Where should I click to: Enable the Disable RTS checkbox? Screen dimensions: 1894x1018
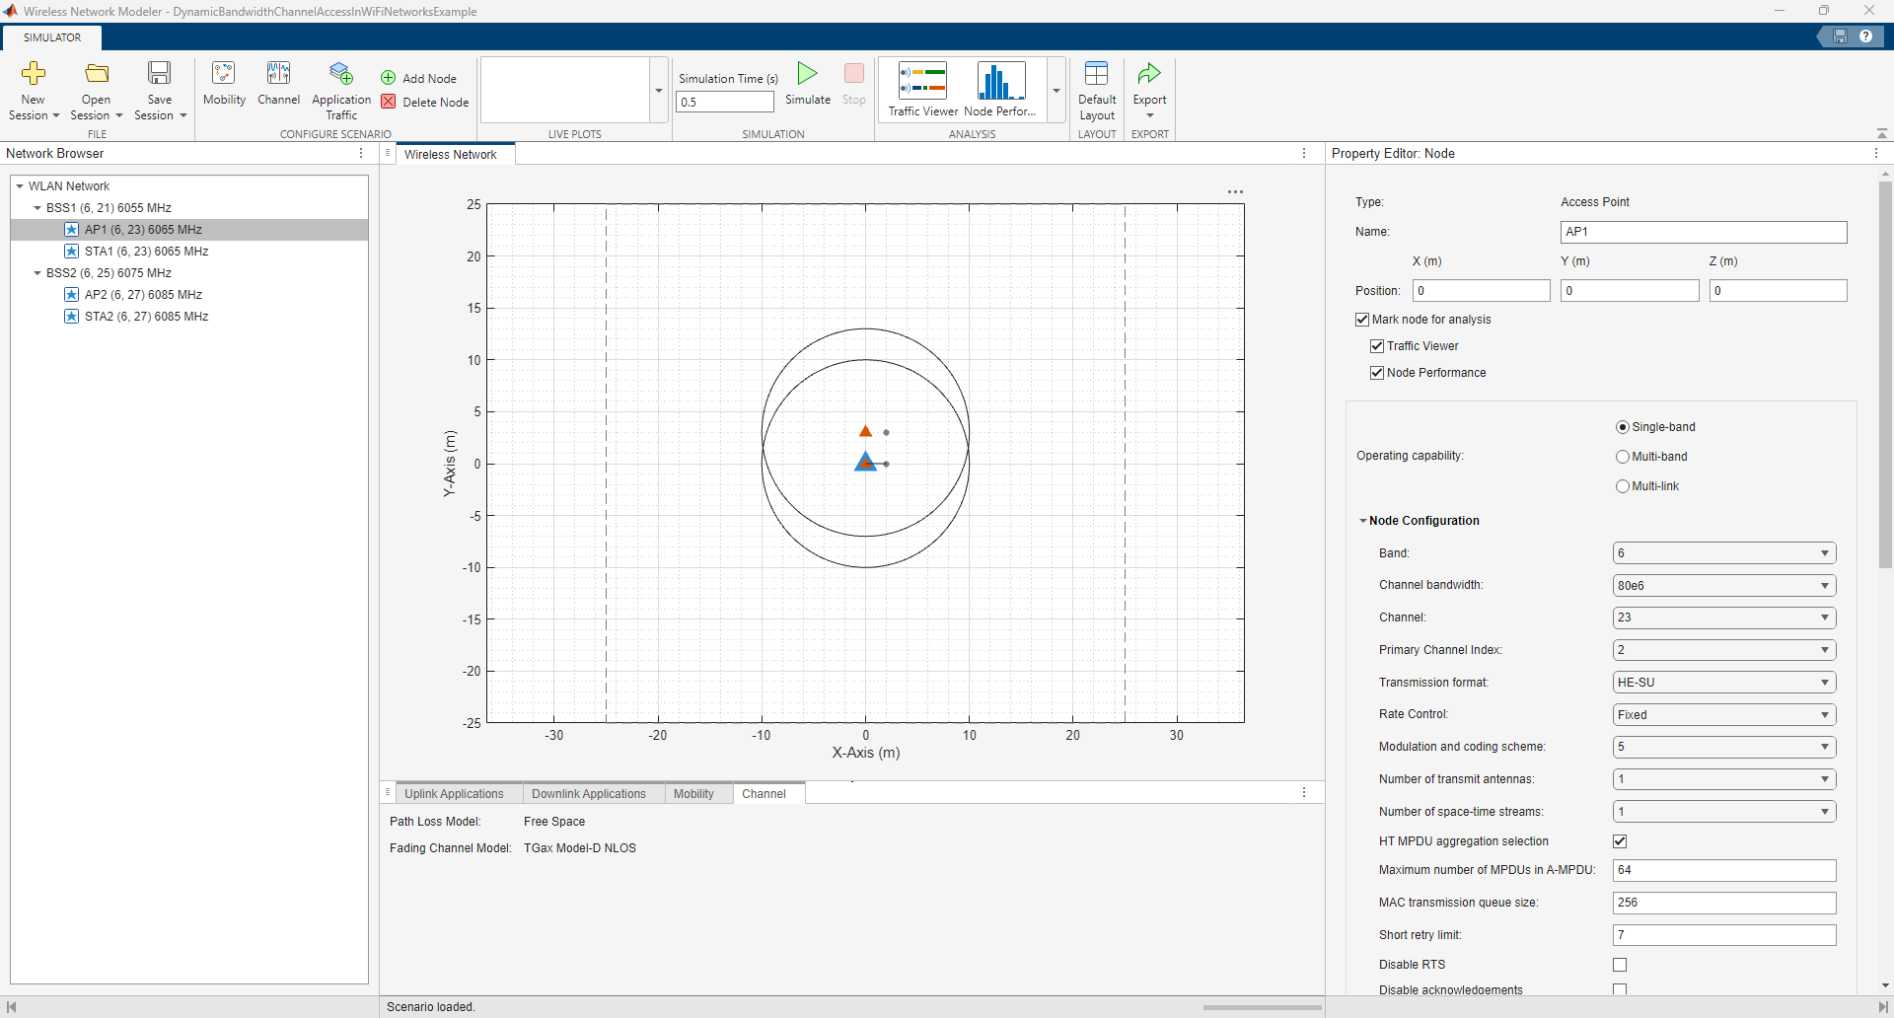pos(1620,965)
